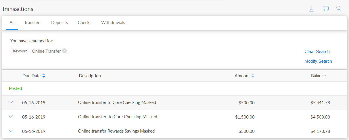Sort by Due Date arrows
Screen dimensions: 349x140
coord(44,76)
